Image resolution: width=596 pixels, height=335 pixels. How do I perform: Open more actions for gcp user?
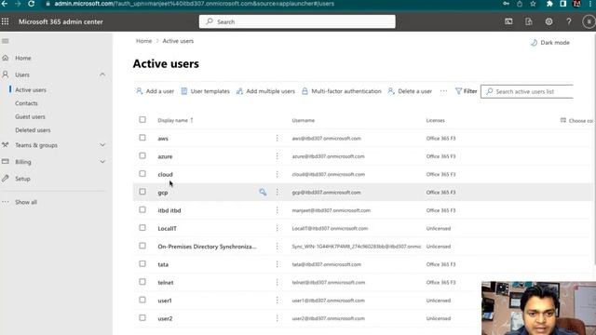[278, 193]
